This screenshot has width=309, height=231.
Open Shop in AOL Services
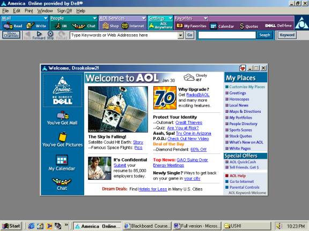111,26
